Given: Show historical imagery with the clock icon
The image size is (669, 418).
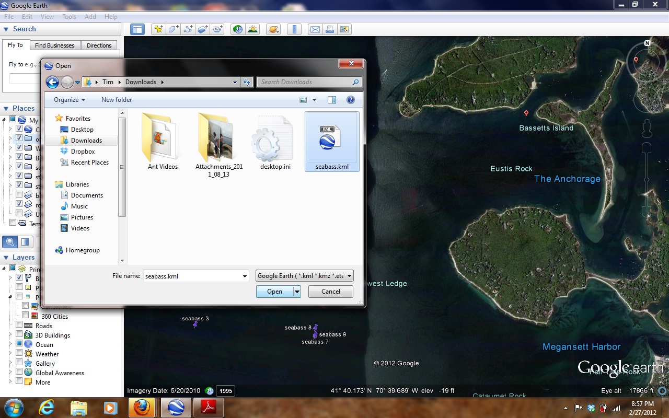Looking at the screenshot, I should (238, 29).
